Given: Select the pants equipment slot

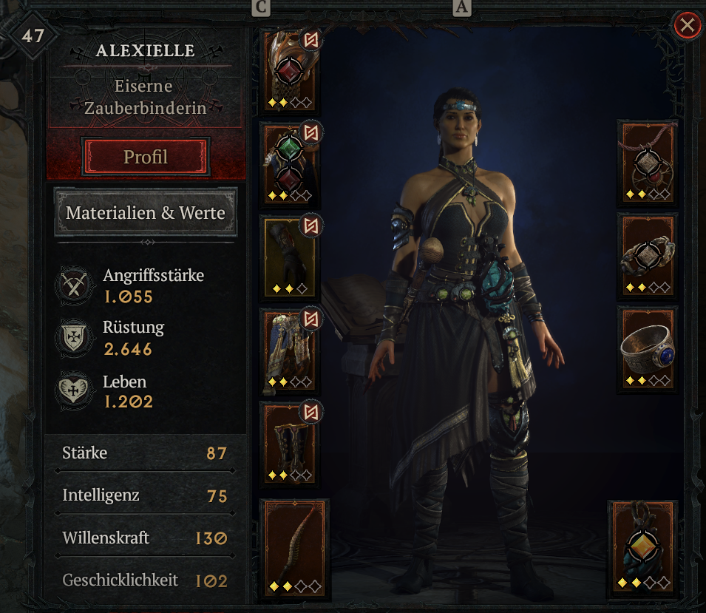Looking at the screenshot, I should click(x=290, y=350).
